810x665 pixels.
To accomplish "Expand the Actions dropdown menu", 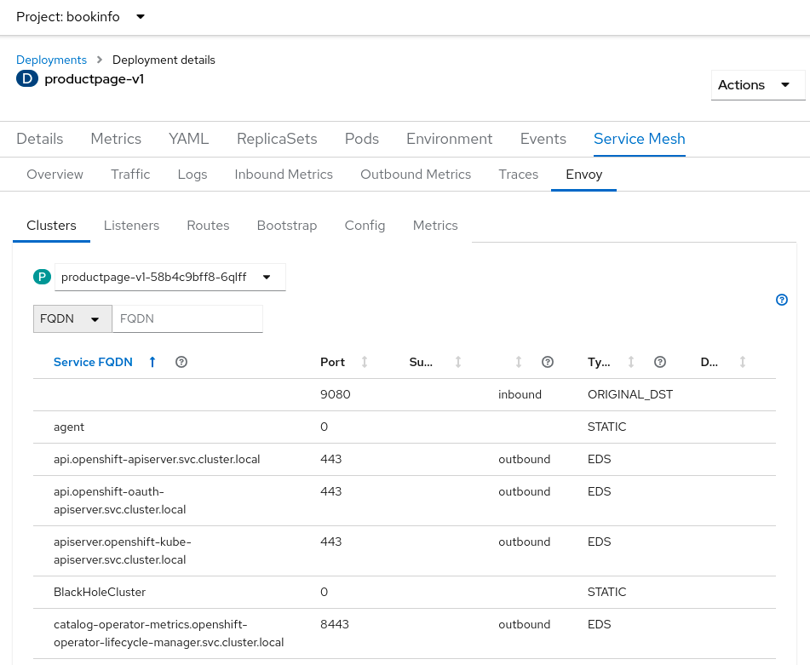I will tap(757, 85).
